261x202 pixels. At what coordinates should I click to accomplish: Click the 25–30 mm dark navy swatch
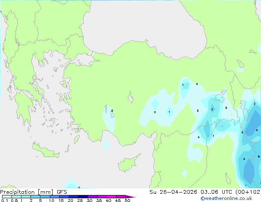tap(83, 197)
